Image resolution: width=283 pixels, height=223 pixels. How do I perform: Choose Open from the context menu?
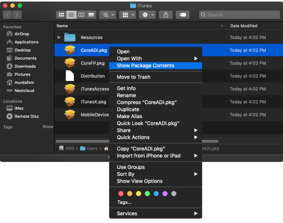click(155, 52)
